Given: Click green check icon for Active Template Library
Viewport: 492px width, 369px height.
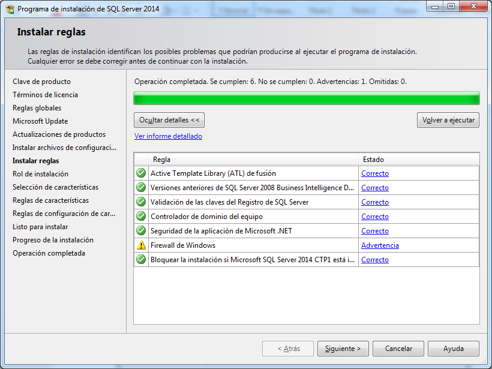Looking at the screenshot, I should click(x=141, y=173).
